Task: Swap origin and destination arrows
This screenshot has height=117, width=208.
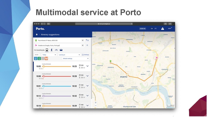Action: (87, 40)
